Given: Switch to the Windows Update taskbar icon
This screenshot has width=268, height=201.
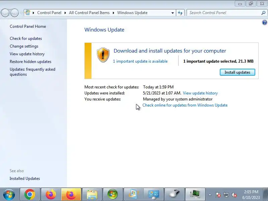Looking at the screenshot, I should coord(133,194).
